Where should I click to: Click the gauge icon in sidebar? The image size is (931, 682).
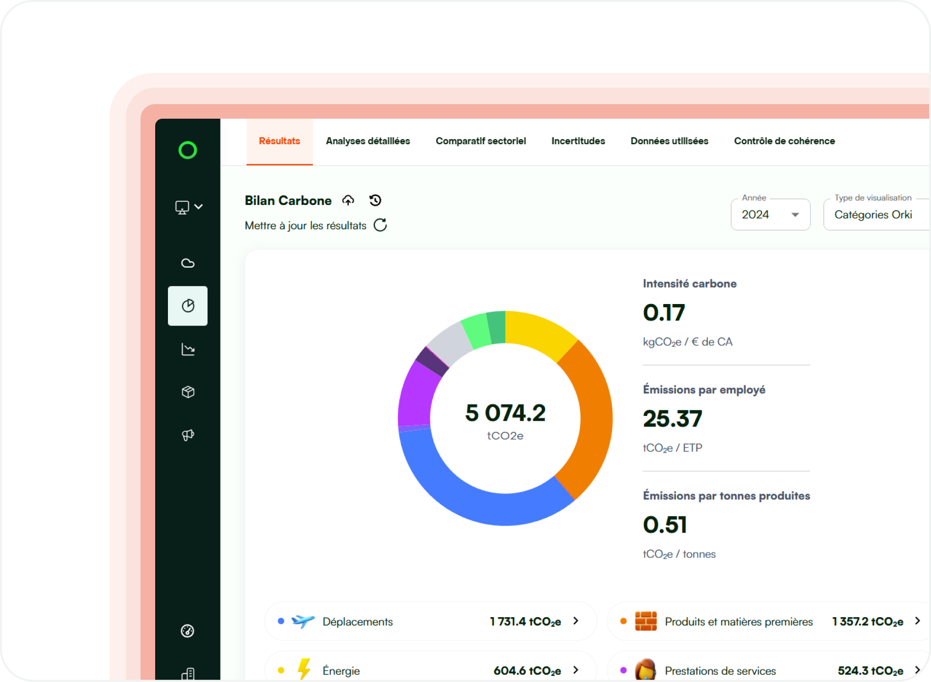pos(188,631)
